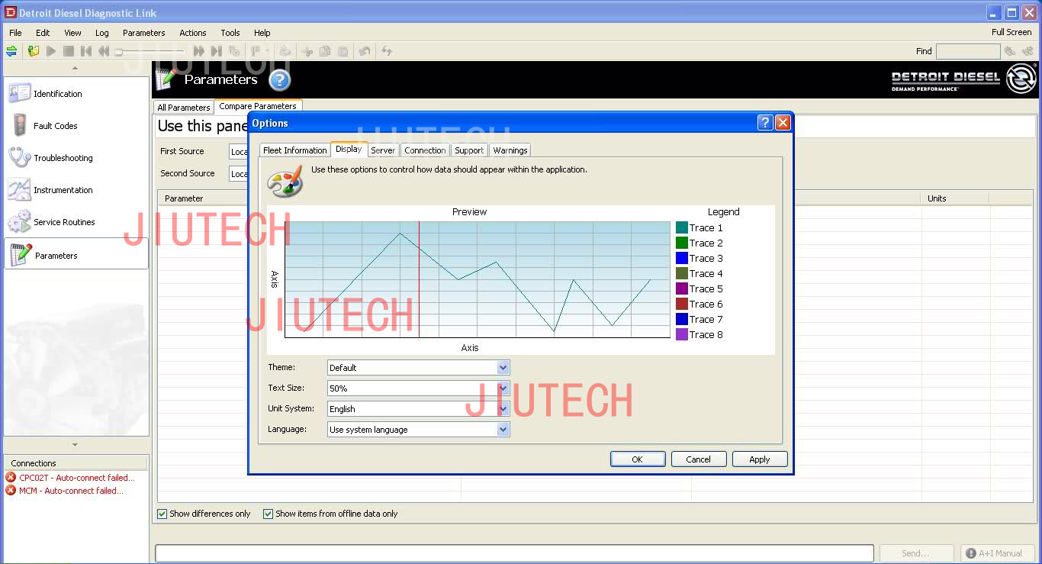
Task: Click the Find input field
Action: tap(968, 51)
